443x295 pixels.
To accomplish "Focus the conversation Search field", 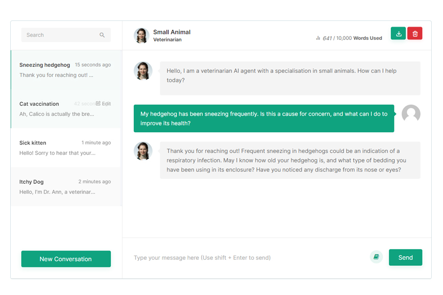I will 61,35.
